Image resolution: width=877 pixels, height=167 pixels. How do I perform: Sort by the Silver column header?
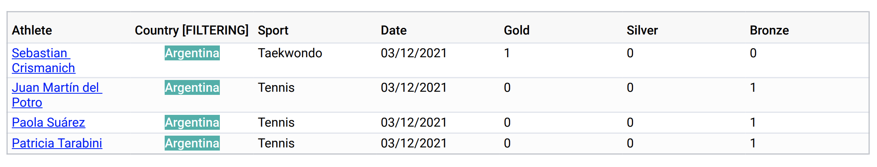[x=642, y=30]
